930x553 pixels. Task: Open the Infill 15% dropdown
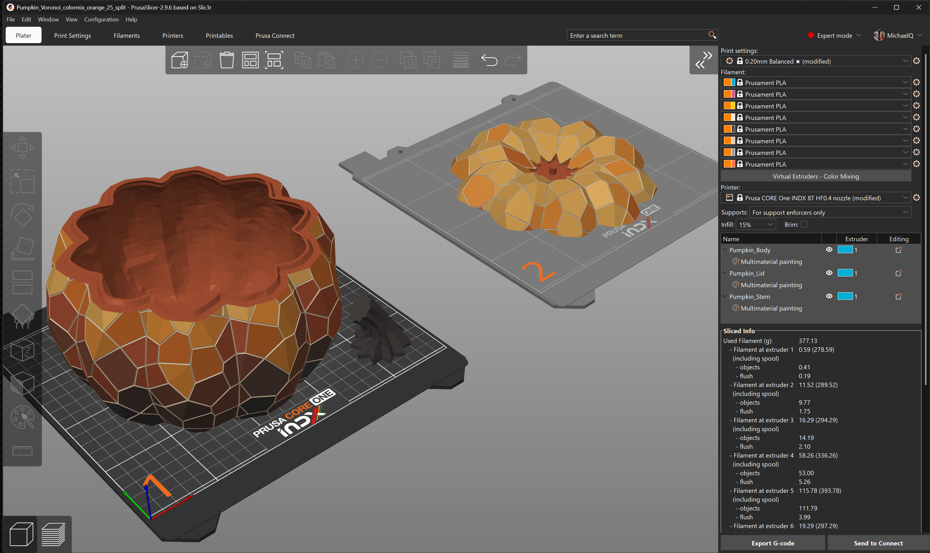[756, 224]
